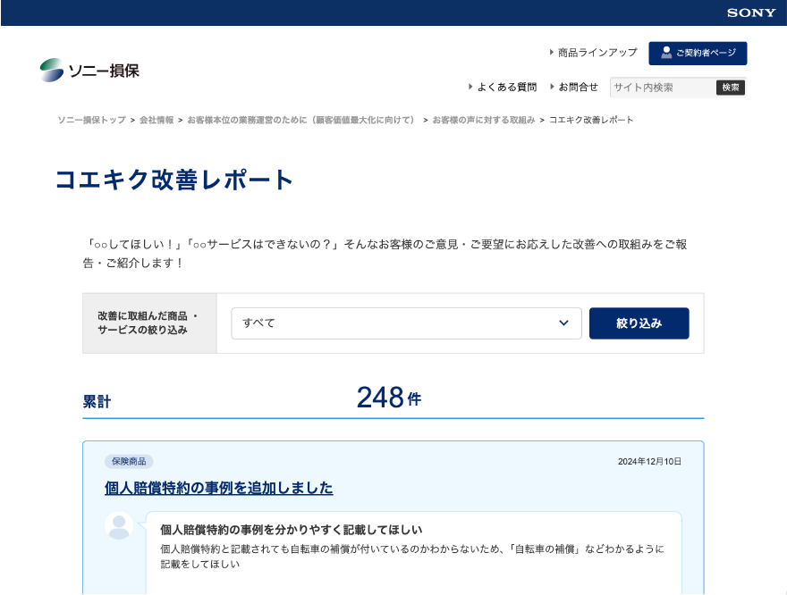Image resolution: width=787 pixels, height=595 pixels.
Task: Open 会社情報 from the breadcrumb
Action: [157, 120]
